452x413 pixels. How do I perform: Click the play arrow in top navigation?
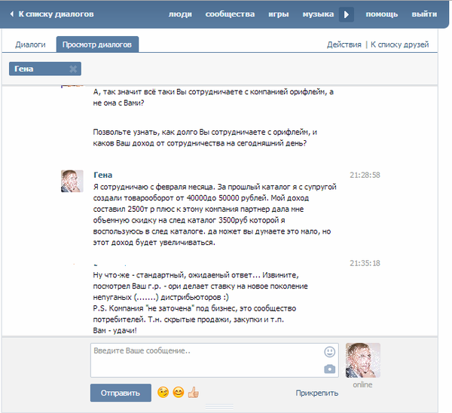click(347, 14)
